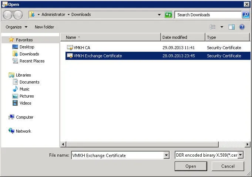252x177 pixels.
Task: Select Desktop in Favorites
Action: [27, 47]
